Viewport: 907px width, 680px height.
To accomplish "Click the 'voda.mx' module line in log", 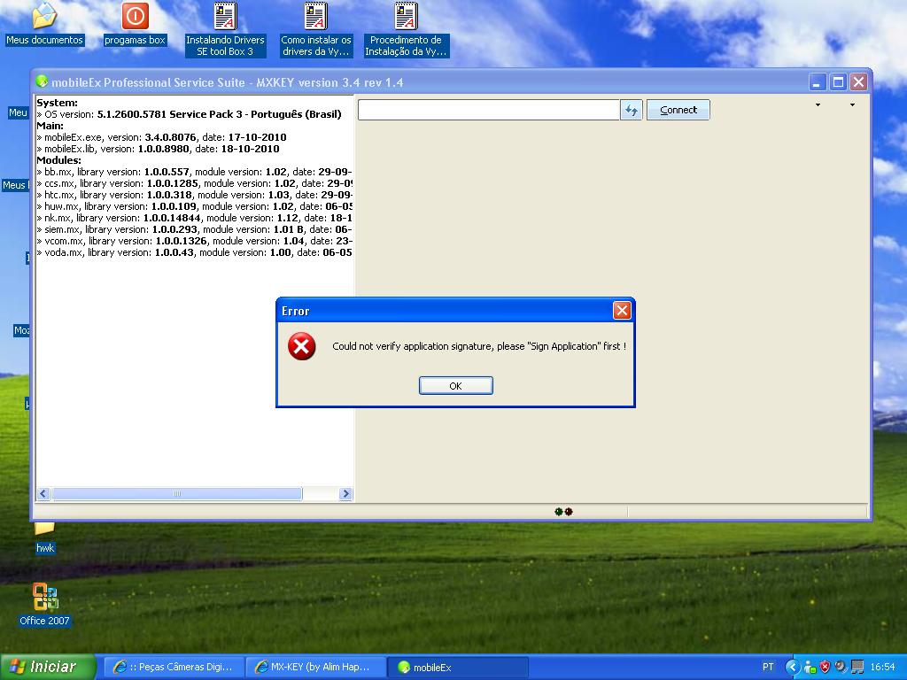I will [x=194, y=252].
